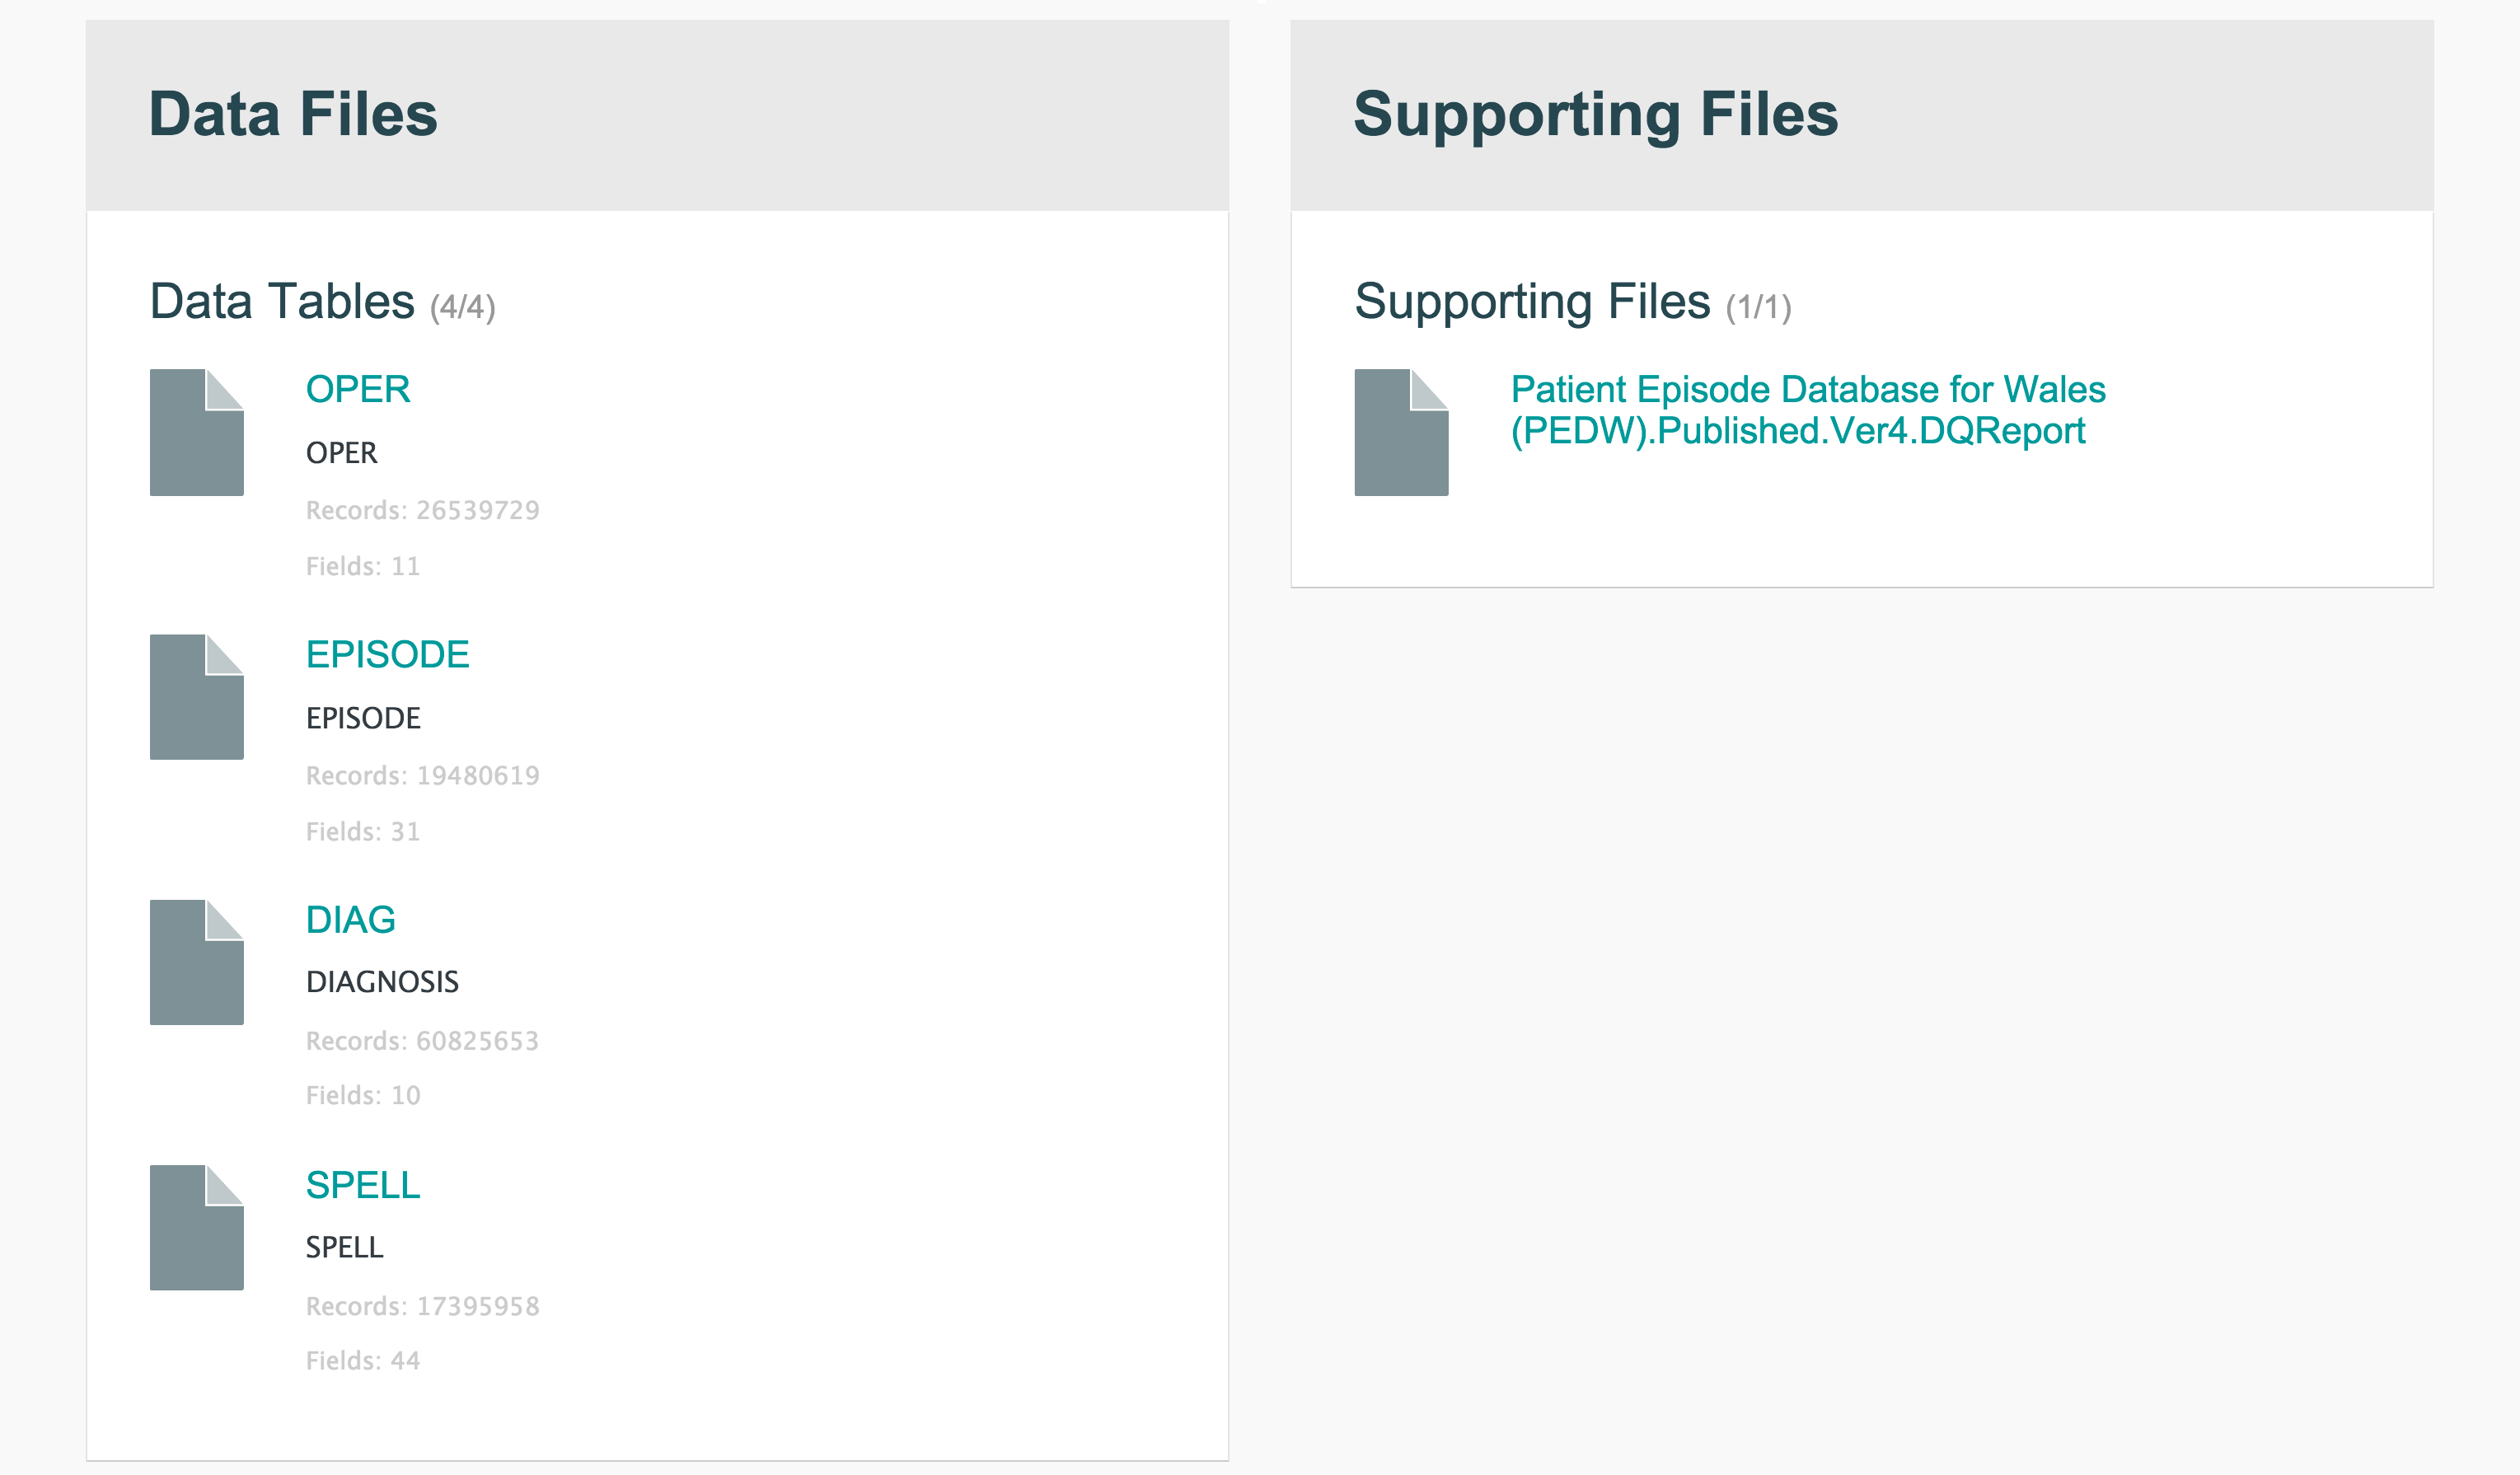2520x1475 pixels.
Task: Select the Data Tables (4/4) section heading
Action: point(322,302)
